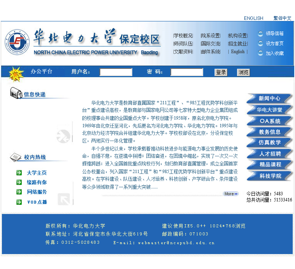Open 学校概况 menu item
This screenshot has height=269, width=295.
tap(183, 36)
